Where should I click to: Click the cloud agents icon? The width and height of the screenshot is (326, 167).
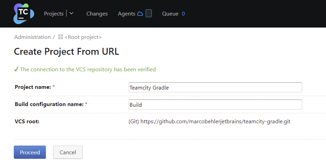point(140,14)
